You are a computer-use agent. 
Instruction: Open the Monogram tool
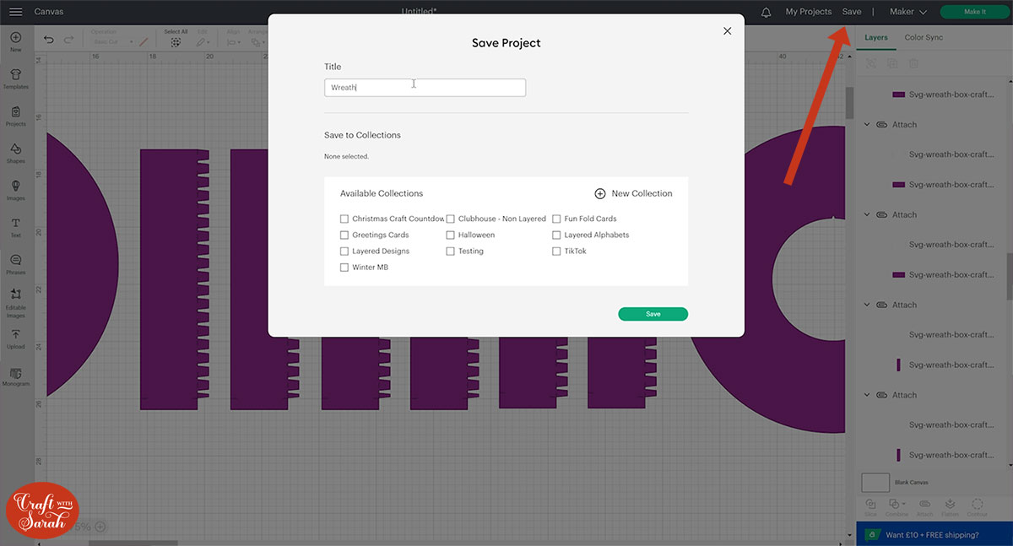tap(15, 375)
